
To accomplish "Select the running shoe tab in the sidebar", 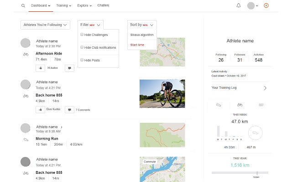I will coord(219,105).
